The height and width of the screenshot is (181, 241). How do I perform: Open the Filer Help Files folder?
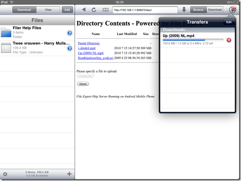click(x=37, y=32)
